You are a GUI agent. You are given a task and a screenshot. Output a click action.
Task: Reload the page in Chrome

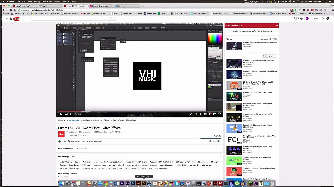11,10
